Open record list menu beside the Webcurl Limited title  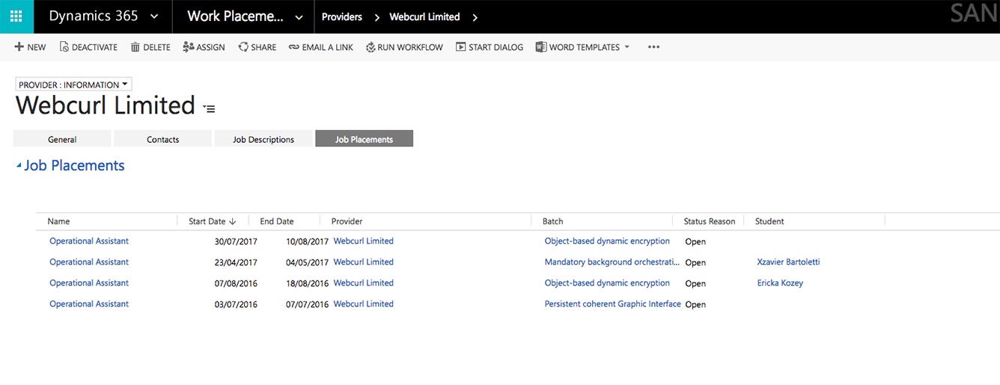tap(210, 108)
